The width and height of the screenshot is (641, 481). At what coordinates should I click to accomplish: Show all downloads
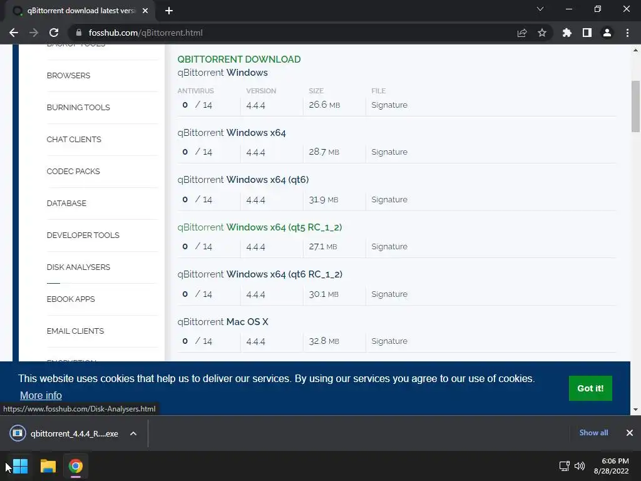click(x=593, y=433)
